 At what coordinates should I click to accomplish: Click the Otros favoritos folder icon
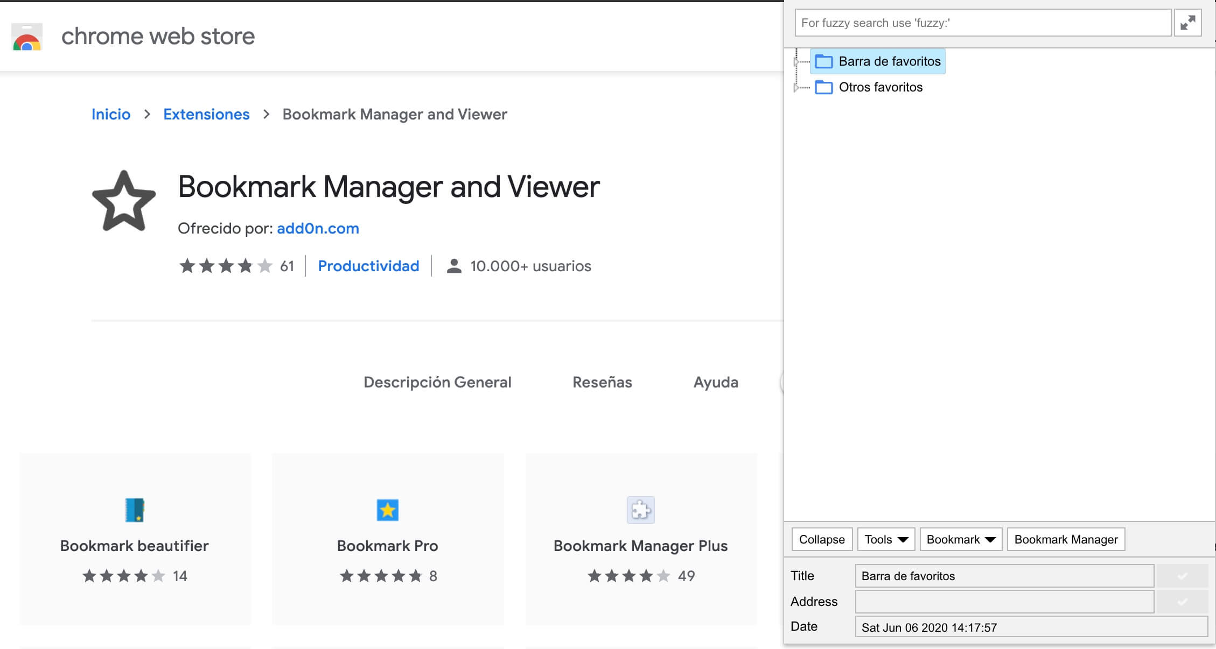coord(823,87)
